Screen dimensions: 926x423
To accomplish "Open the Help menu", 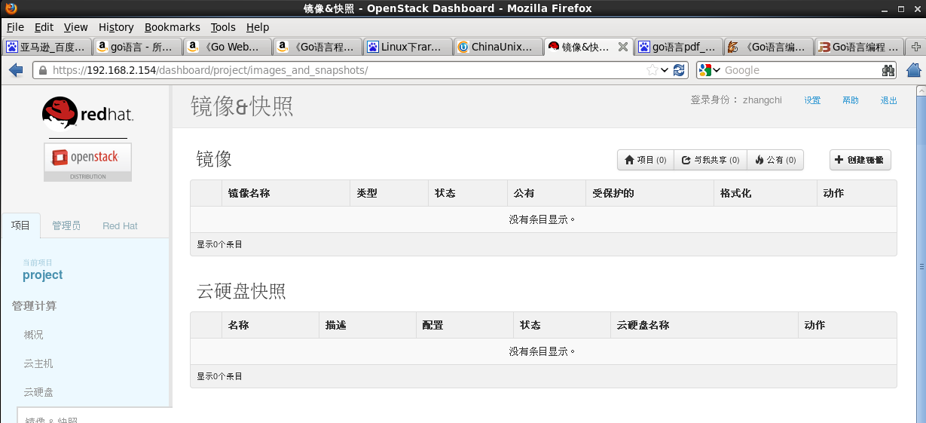I will pyautogui.click(x=258, y=27).
